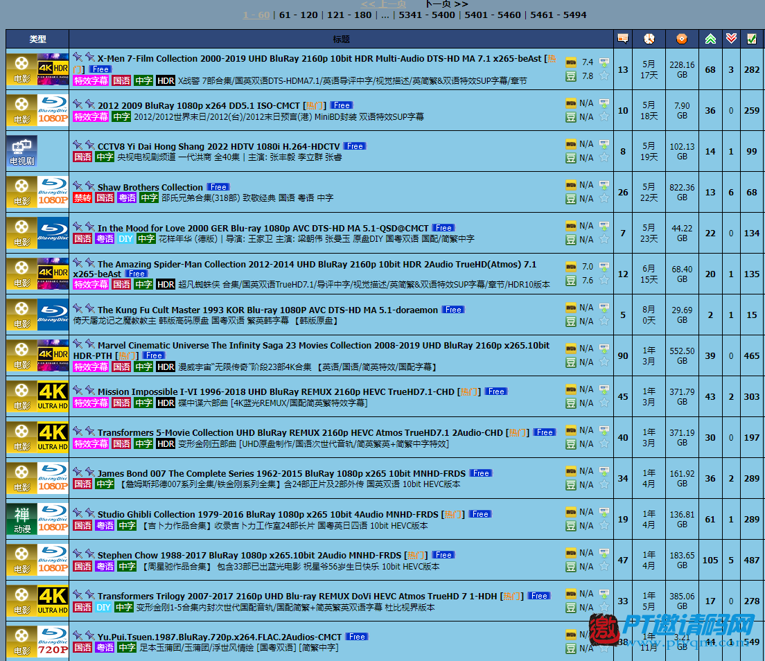Jump to last page 5461 - 5494

558,15
